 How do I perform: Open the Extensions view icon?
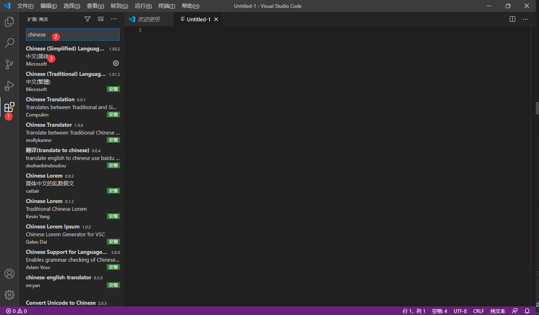(x=9, y=107)
